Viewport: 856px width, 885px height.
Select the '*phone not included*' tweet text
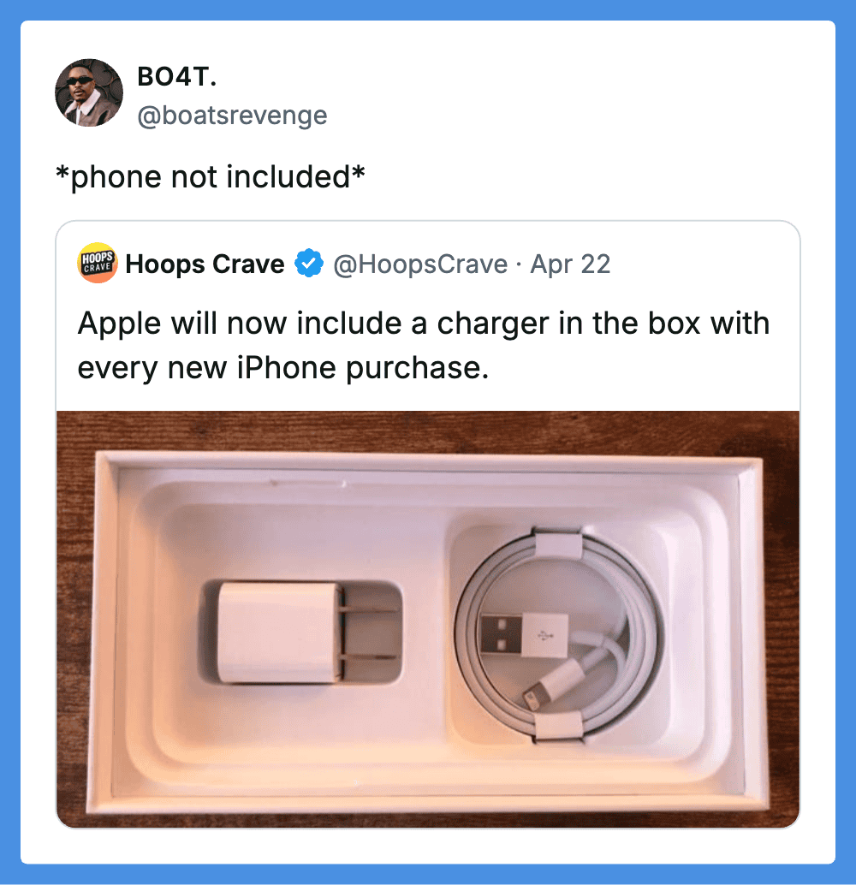tap(210, 176)
